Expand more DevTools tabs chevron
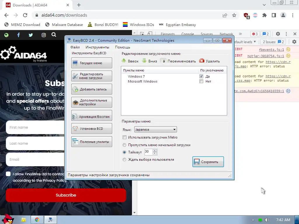 [240, 34]
